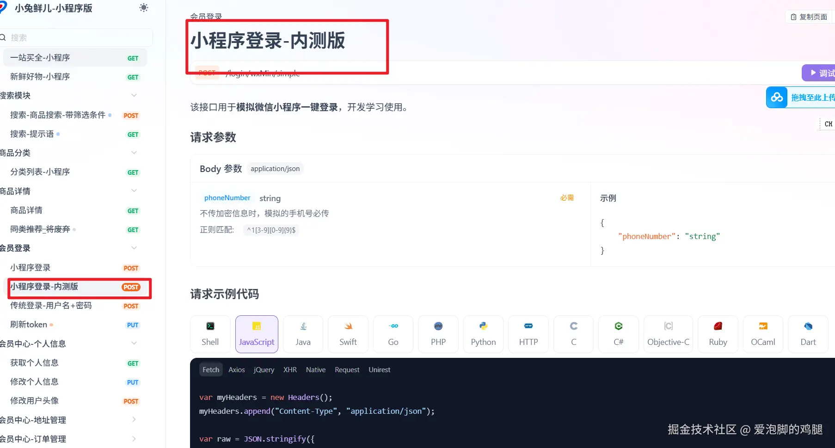Collapse the 搜索模块 section chevron
The height and width of the screenshot is (448, 835).
(x=134, y=95)
